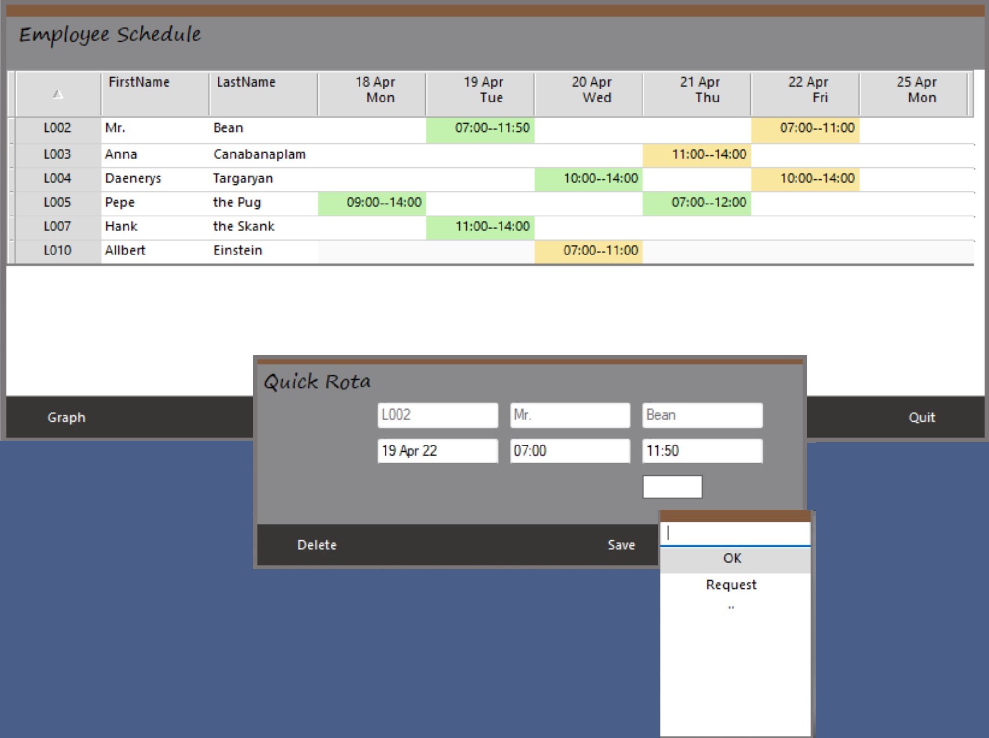Select row header L010

click(x=57, y=251)
